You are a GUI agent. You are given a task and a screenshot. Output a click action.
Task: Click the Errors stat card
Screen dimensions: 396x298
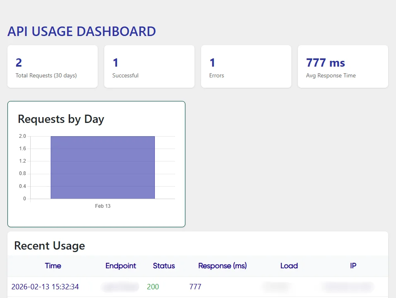(x=246, y=67)
